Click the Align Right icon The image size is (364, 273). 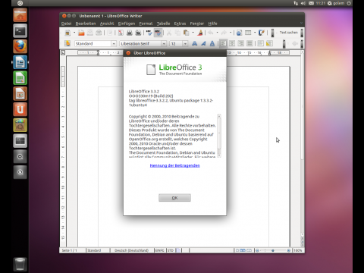pos(240,43)
